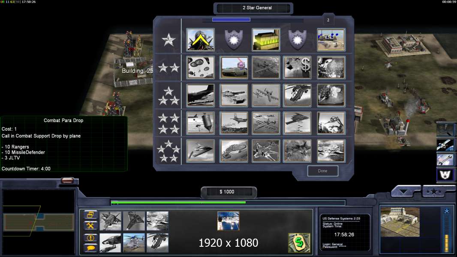
Task: Select the plane dropping tank icon
Action: (234, 96)
